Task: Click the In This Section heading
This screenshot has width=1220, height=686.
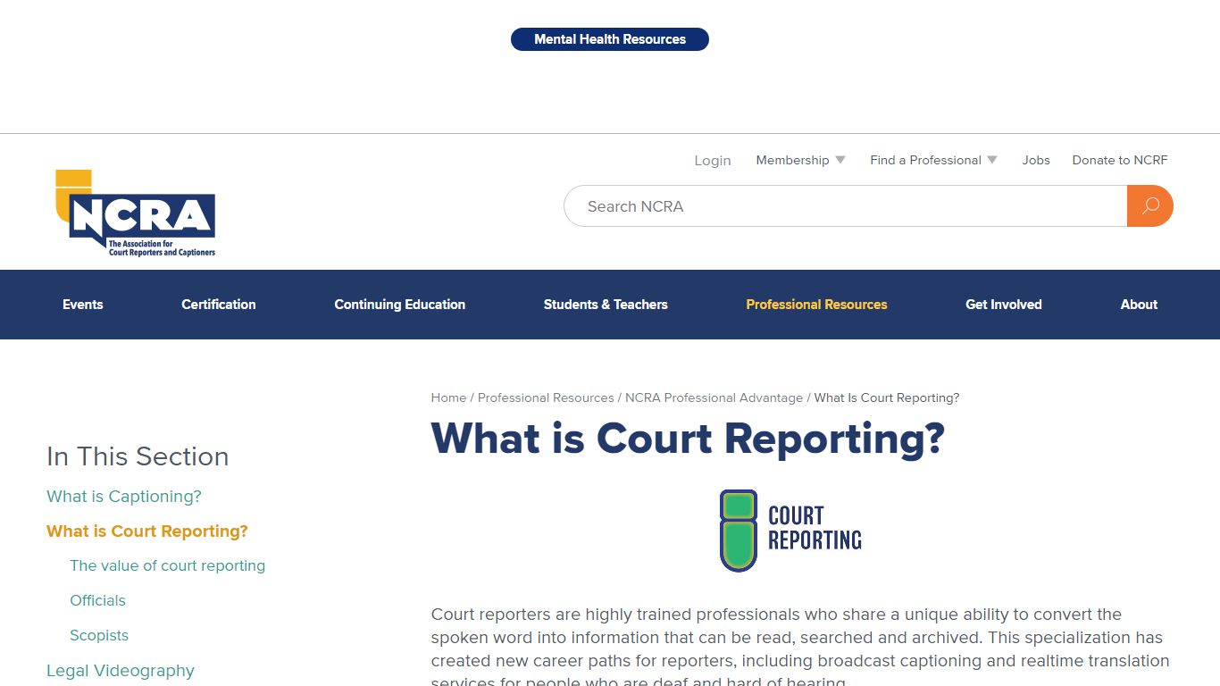Action: [138, 456]
